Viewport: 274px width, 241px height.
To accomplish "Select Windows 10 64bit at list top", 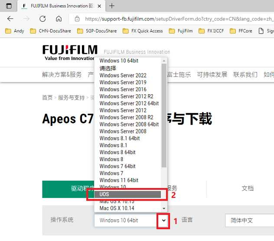I will coord(127,61).
